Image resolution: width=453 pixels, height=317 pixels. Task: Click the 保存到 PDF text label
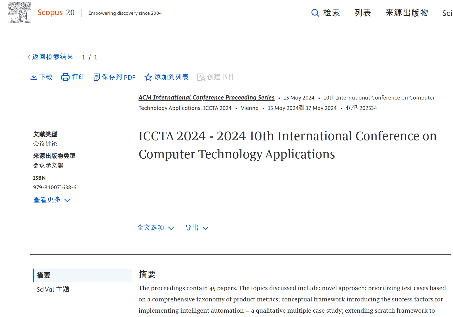point(118,77)
